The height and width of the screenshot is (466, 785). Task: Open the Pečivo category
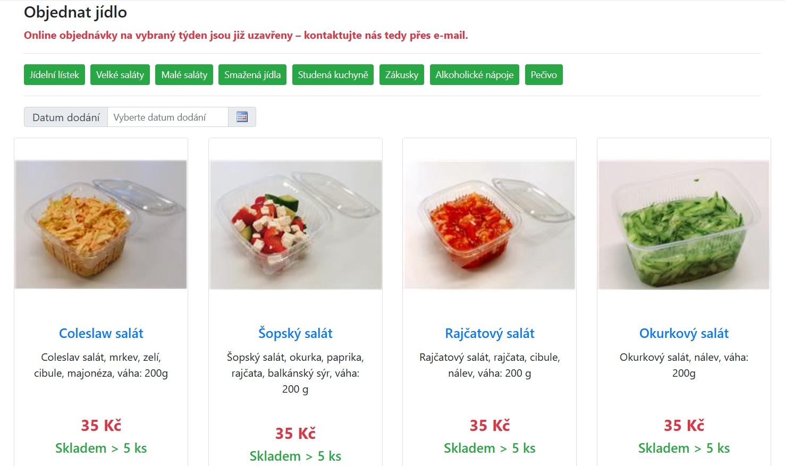pos(544,74)
